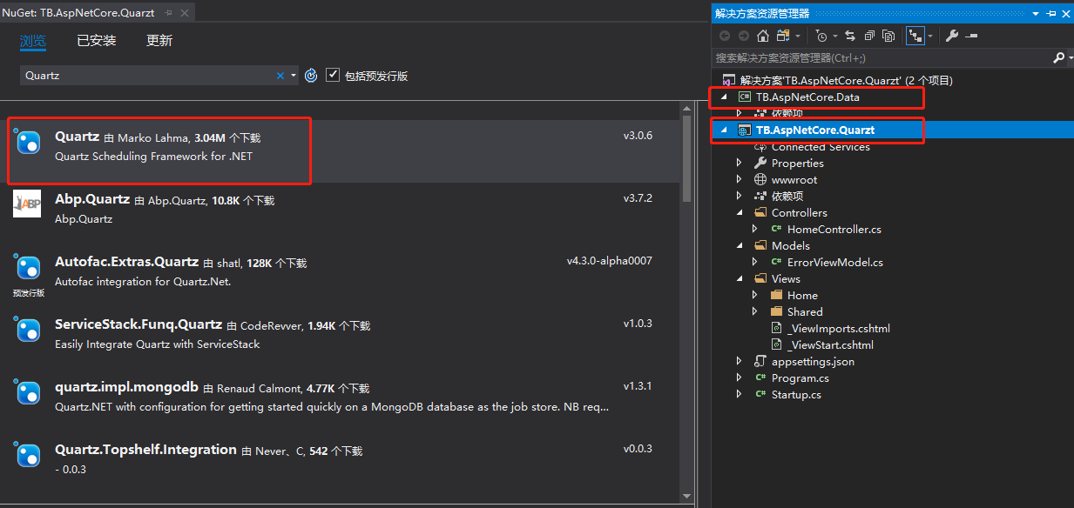Open HomeController.cs in Solution Explorer
Image resolution: width=1074 pixels, height=508 pixels.
tap(834, 230)
